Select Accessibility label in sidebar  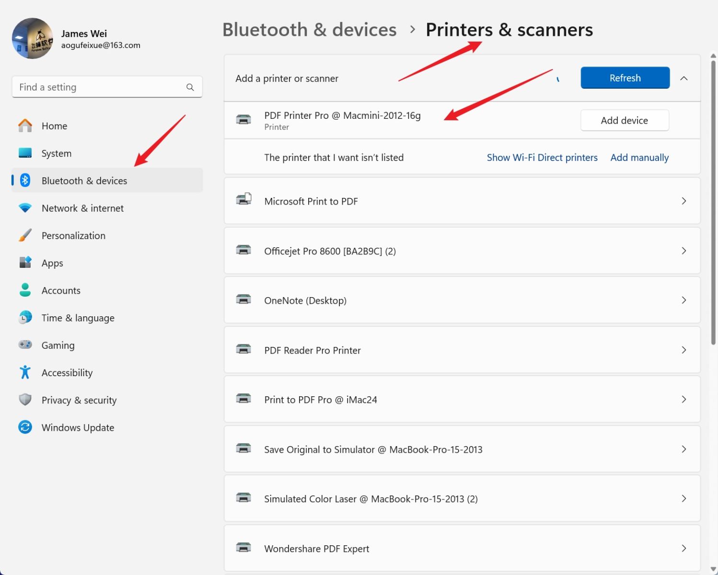(67, 372)
